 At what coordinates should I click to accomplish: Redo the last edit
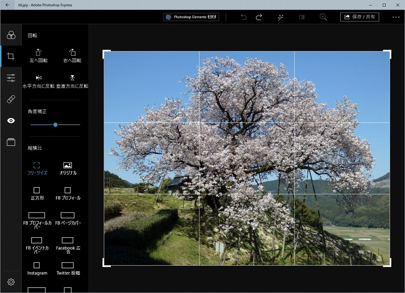click(259, 17)
